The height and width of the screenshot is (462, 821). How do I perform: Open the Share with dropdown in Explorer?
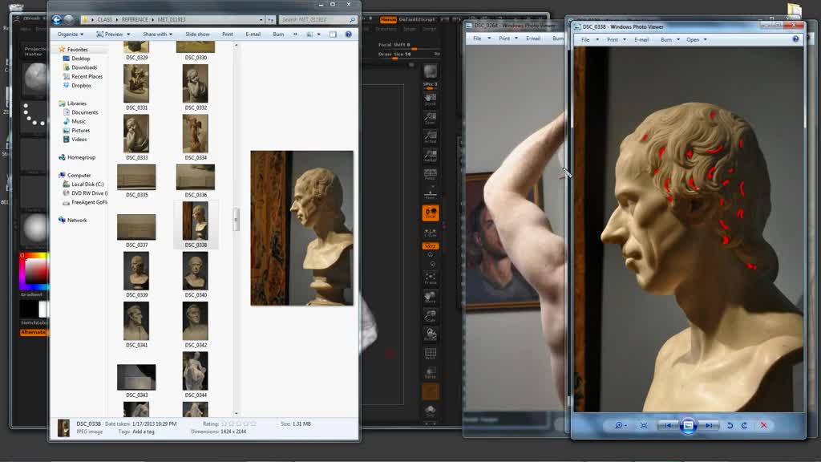click(x=158, y=34)
